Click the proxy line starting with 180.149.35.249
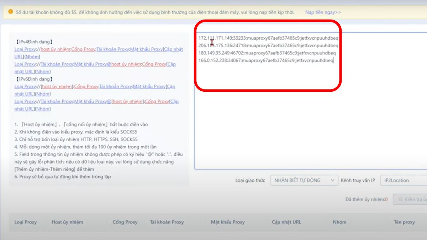This screenshot has height=240, width=427. [267, 53]
